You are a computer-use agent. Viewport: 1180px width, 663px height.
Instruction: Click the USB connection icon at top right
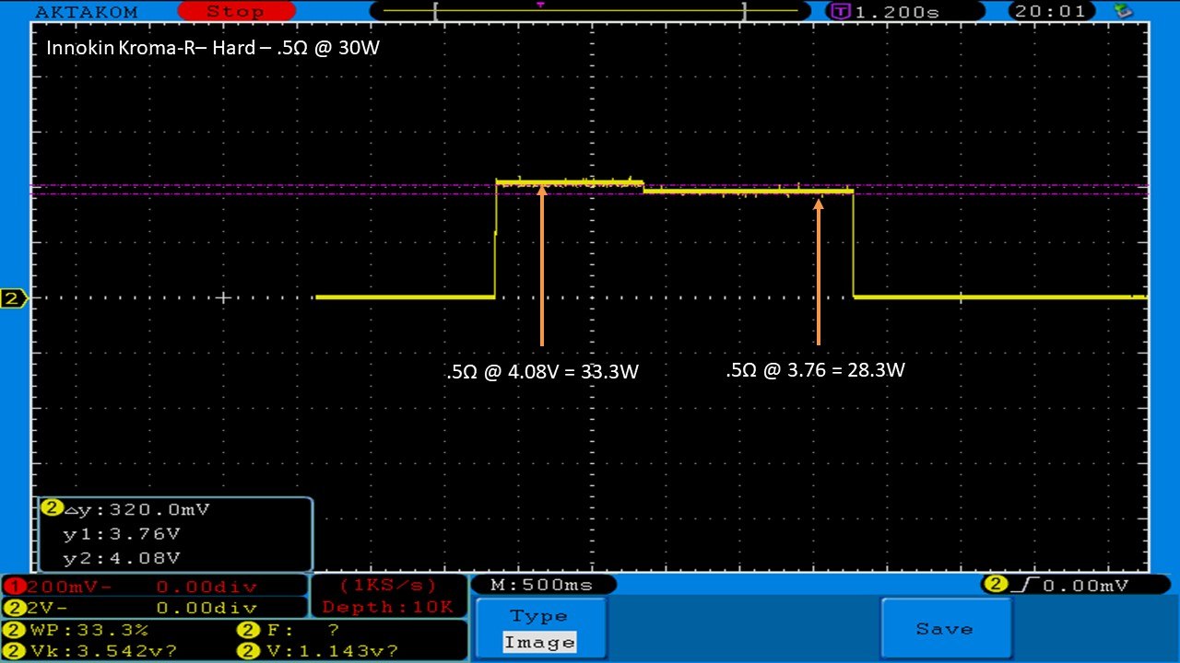point(1123,11)
